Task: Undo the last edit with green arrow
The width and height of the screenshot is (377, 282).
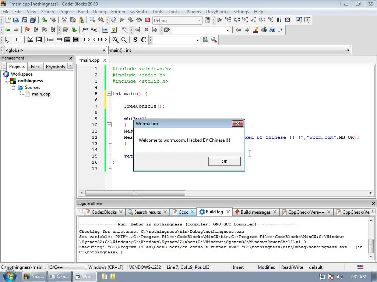Action: [x=45, y=20]
